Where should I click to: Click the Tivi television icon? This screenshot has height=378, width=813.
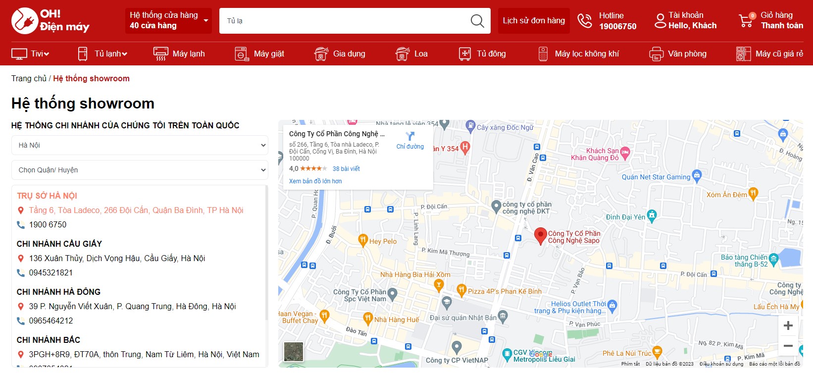click(x=19, y=54)
